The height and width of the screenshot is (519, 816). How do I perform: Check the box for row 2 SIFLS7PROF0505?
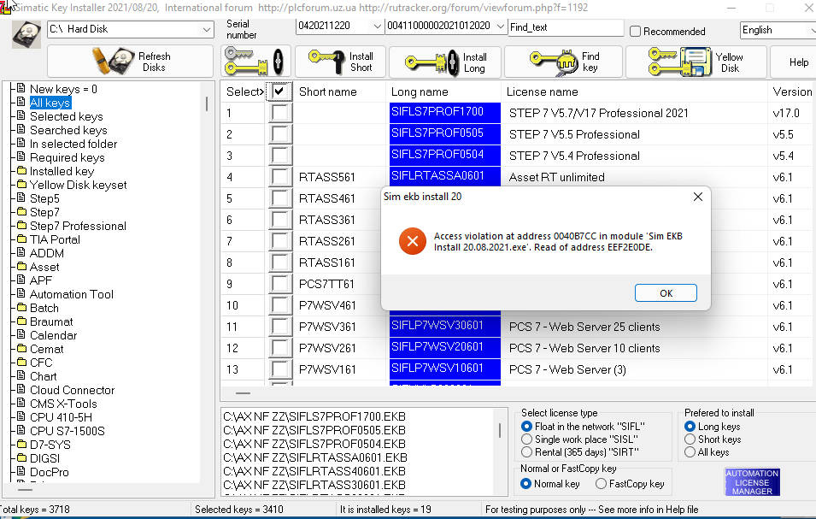click(x=279, y=134)
